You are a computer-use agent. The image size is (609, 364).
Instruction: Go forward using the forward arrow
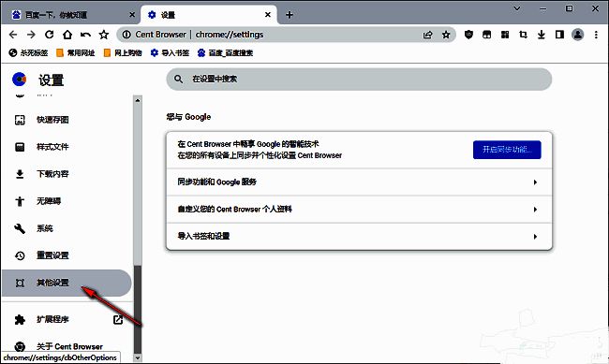coord(31,35)
